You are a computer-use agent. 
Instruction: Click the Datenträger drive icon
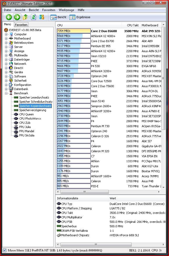(11, 60)
